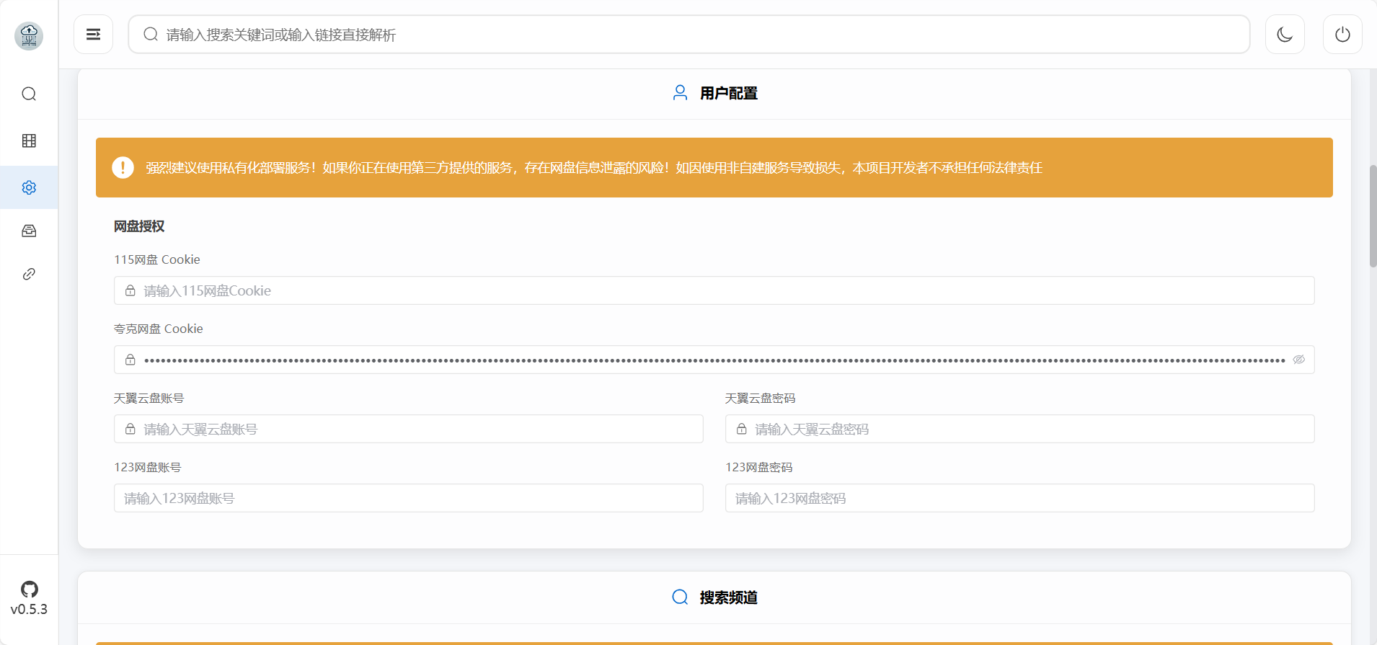Open the search page from sidebar
The height and width of the screenshot is (645, 1377).
pos(29,94)
